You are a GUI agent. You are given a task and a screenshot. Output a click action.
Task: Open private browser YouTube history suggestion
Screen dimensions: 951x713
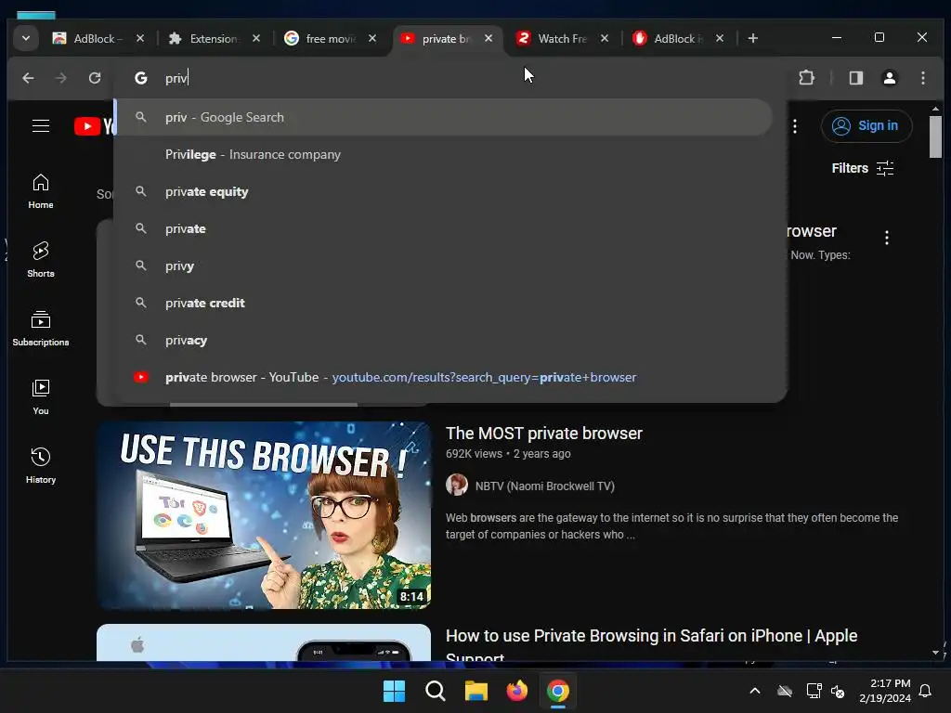click(444, 377)
